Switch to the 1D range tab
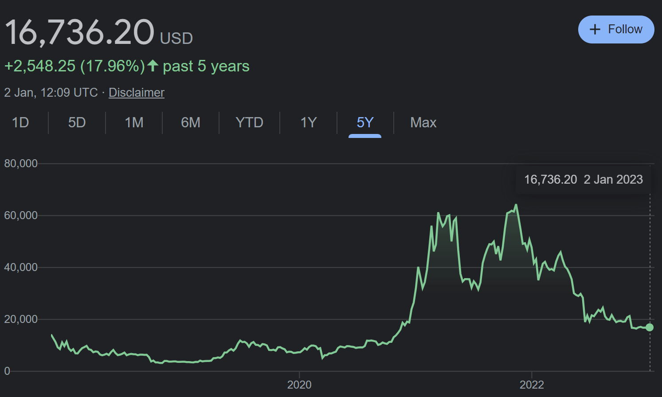Screen dimensions: 662x397 point(20,122)
